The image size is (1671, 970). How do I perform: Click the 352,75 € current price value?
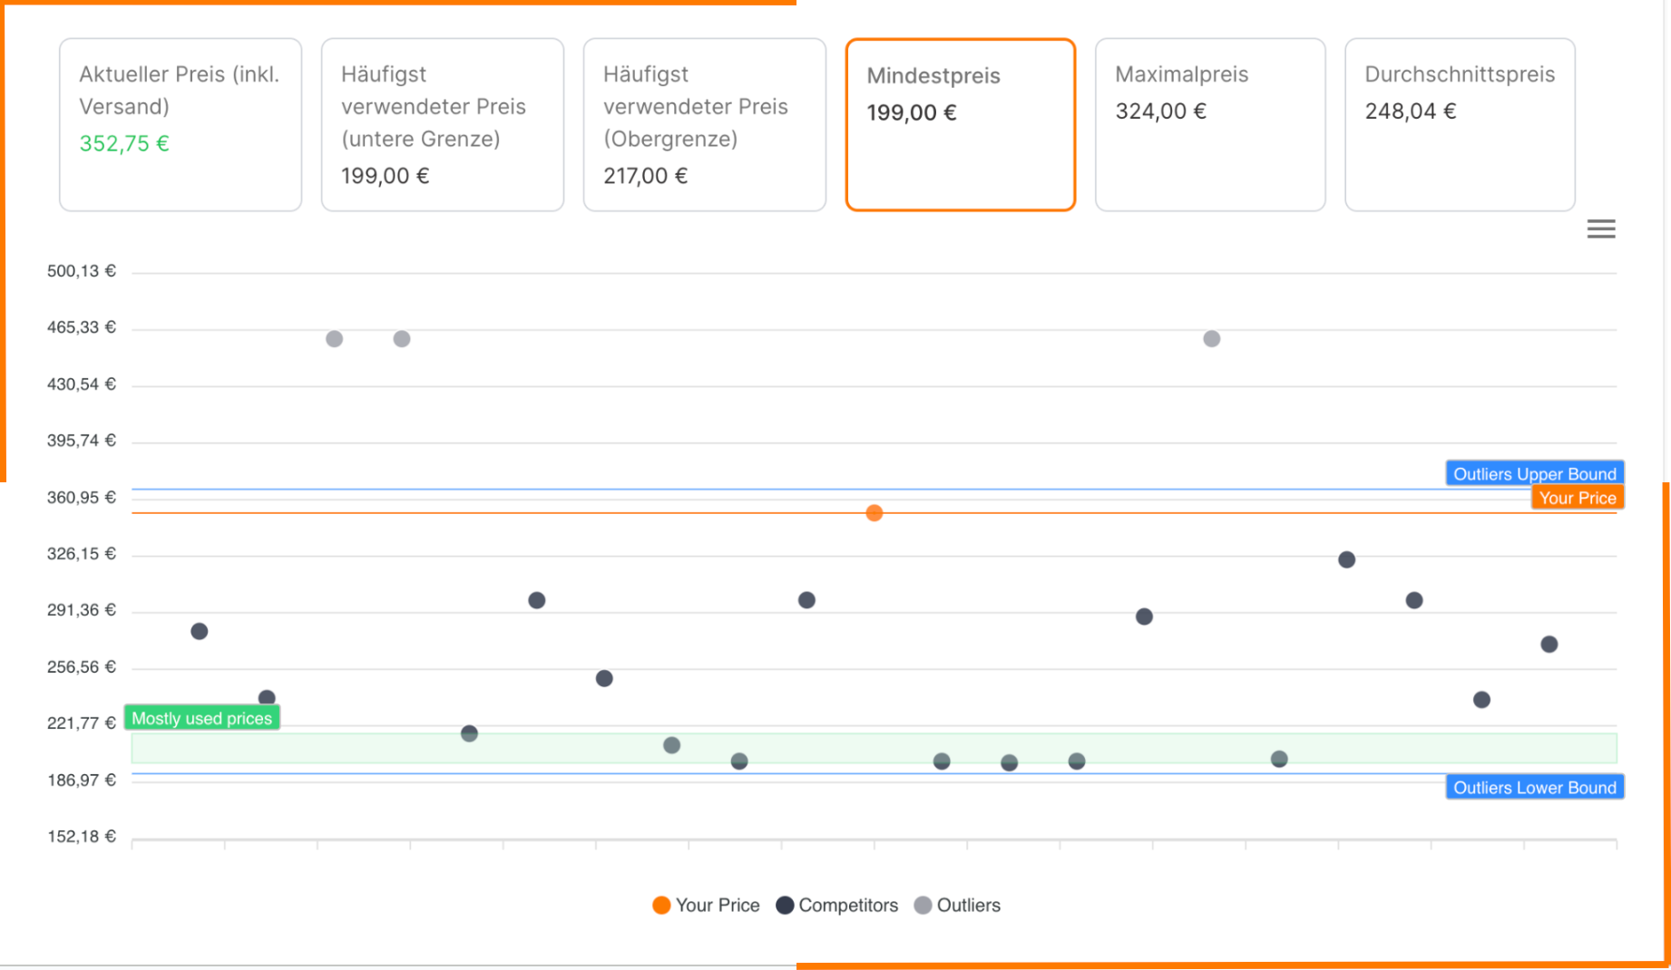pyautogui.click(x=124, y=143)
